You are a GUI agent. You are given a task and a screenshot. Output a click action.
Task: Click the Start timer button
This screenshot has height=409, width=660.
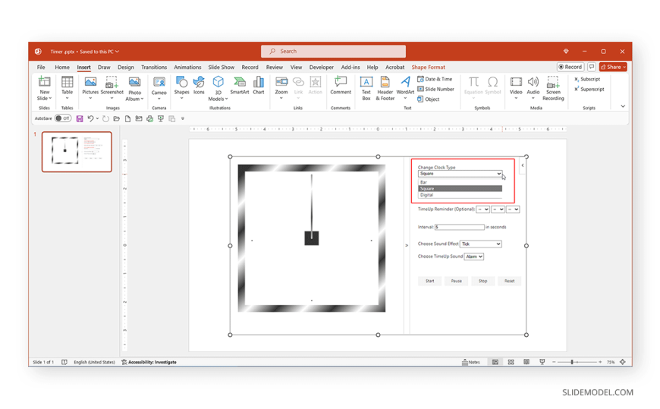429,281
